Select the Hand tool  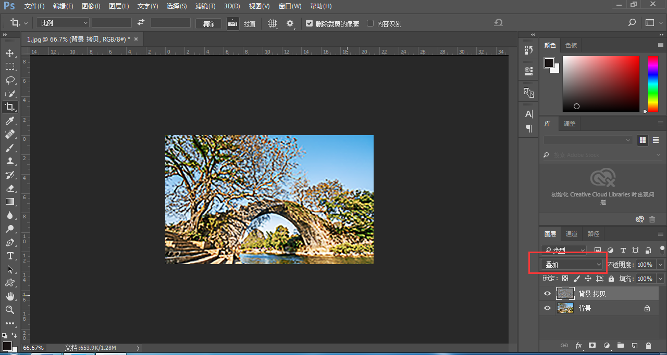click(x=9, y=296)
